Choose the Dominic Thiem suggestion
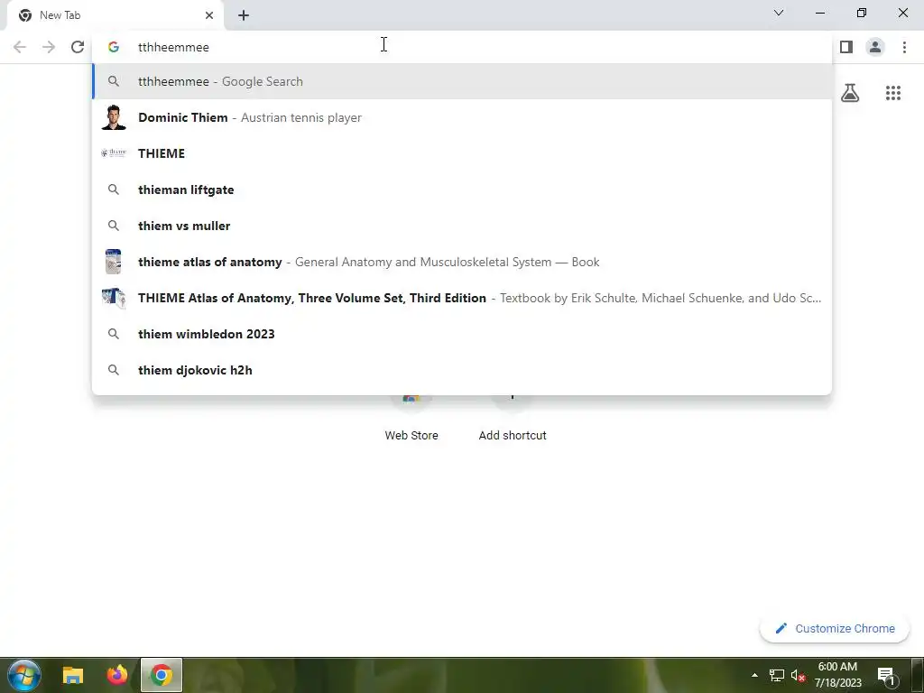 point(462,117)
